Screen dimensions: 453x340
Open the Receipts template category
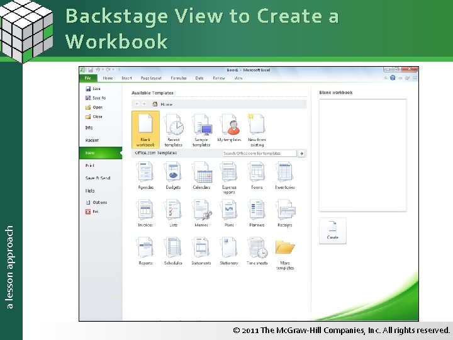click(285, 213)
